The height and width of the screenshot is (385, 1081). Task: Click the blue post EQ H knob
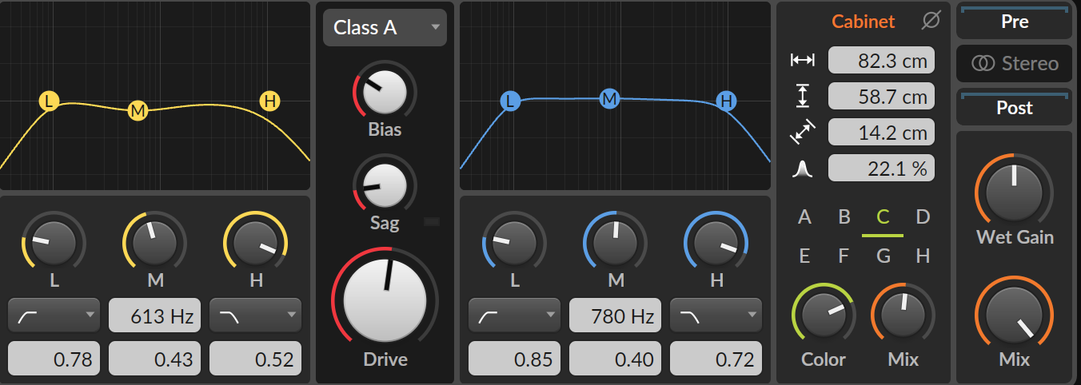click(716, 243)
